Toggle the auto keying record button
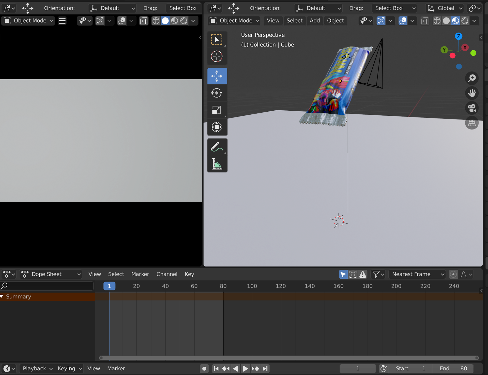The height and width of the screenshot is (375, 488). point(204,368)
